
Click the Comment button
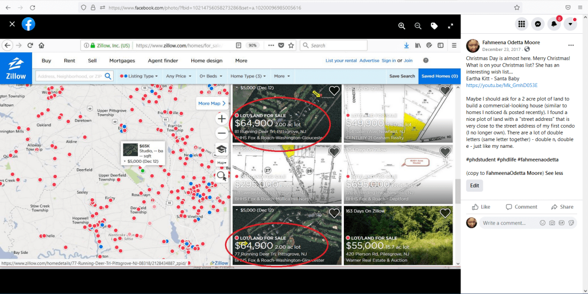click(521, 207)
